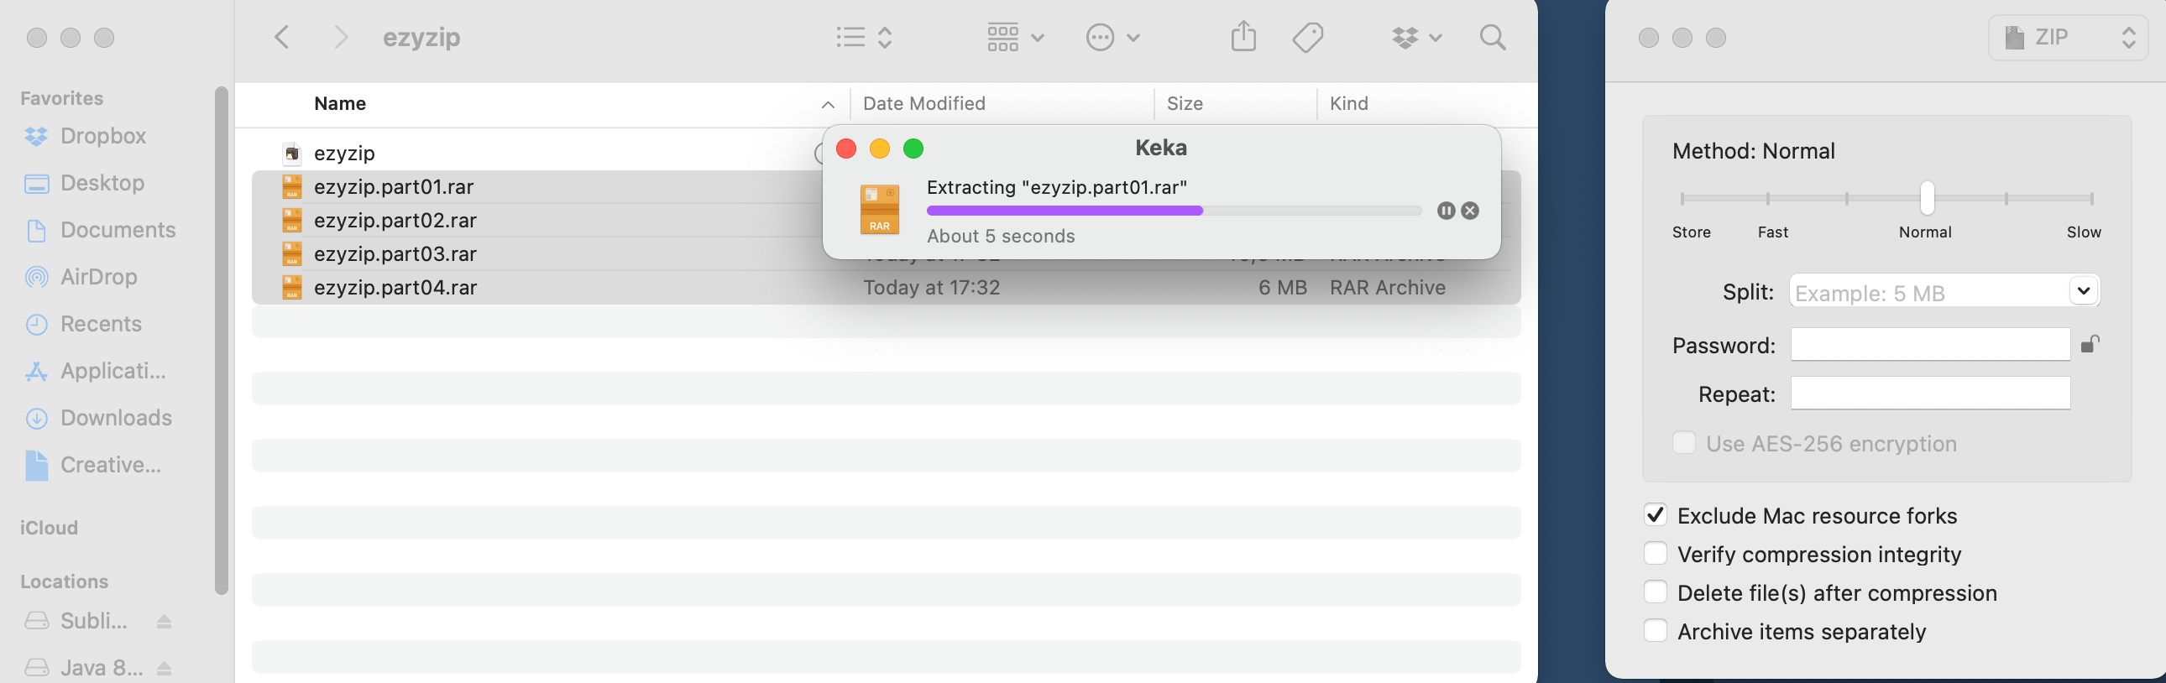Go back in Finder

tap(283, 37)
